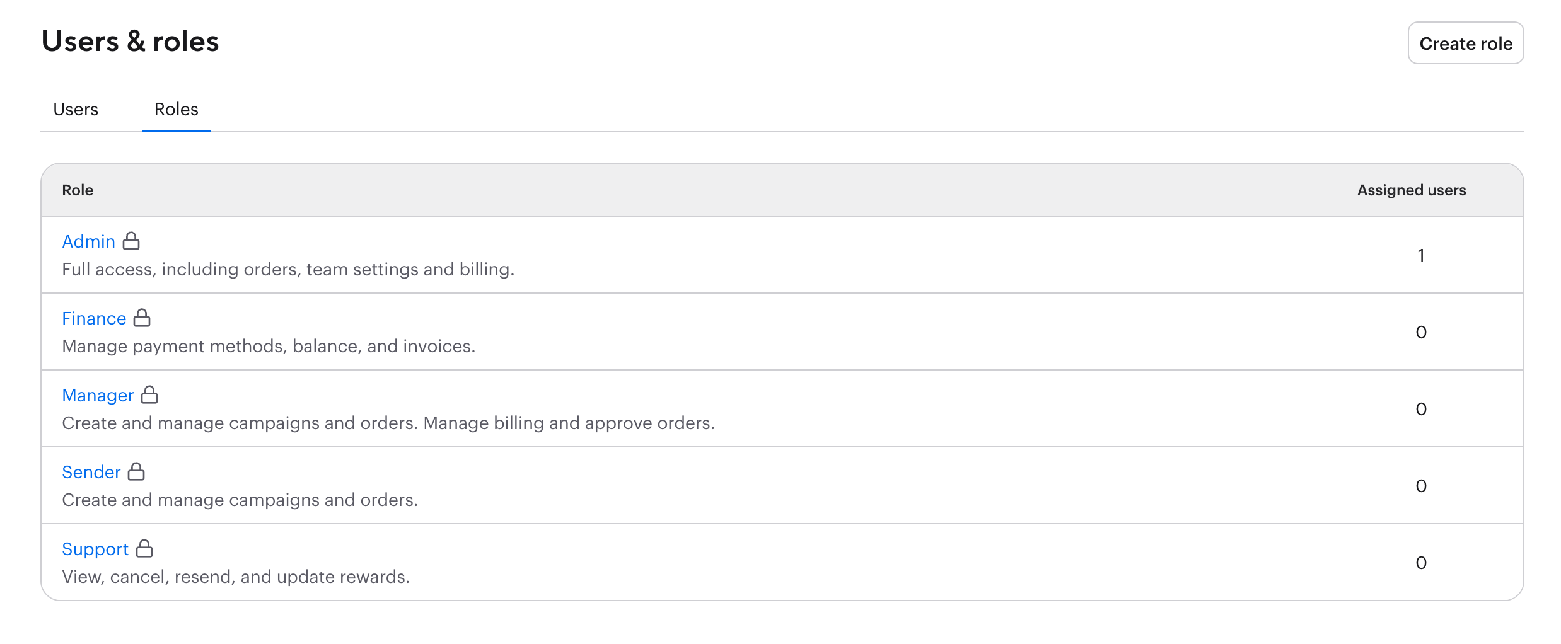Screen dimensions: 1561x644
Task: Click the lock icon beside Manager
Action: tap(149, 394)
